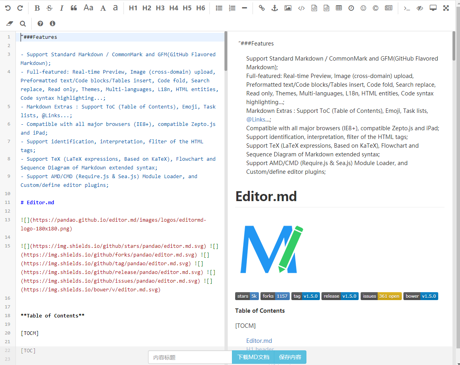This screenshot has width=460, height=365.
Task: Insert H1 heading
Action: tap(133, 8)
